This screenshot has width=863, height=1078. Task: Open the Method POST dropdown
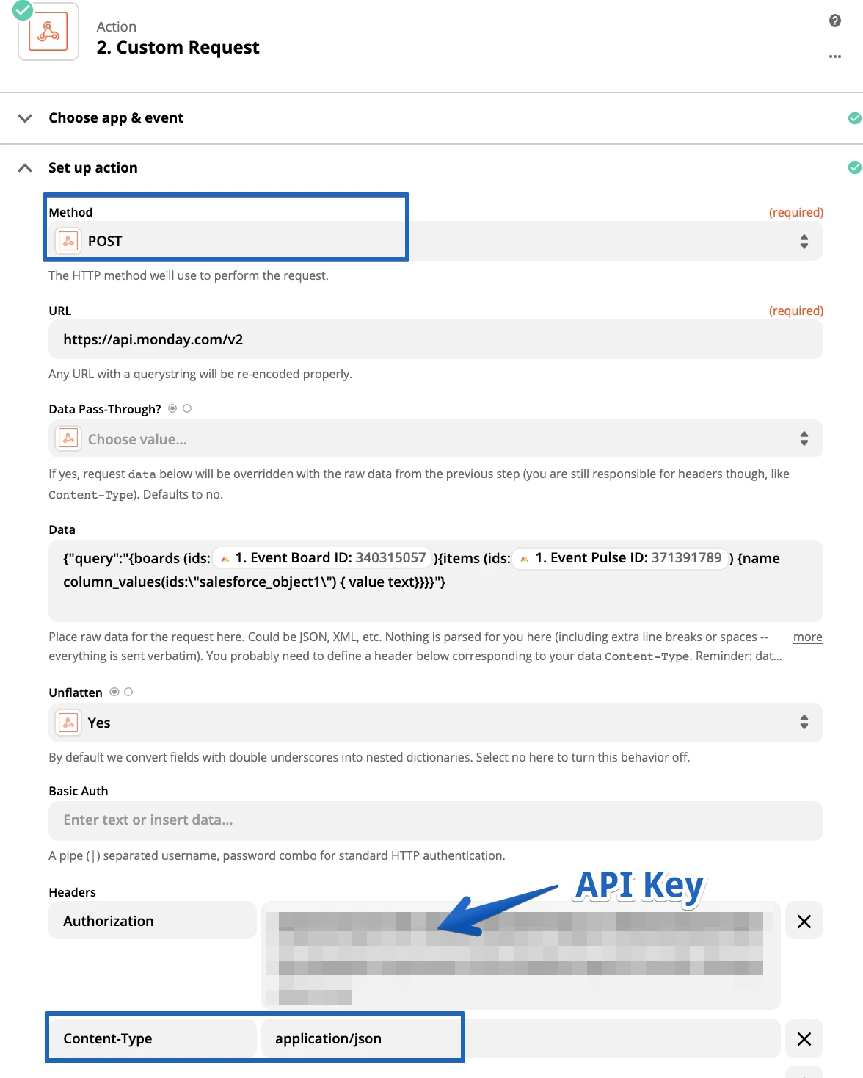pyautogui.click(x=435, y=241)
